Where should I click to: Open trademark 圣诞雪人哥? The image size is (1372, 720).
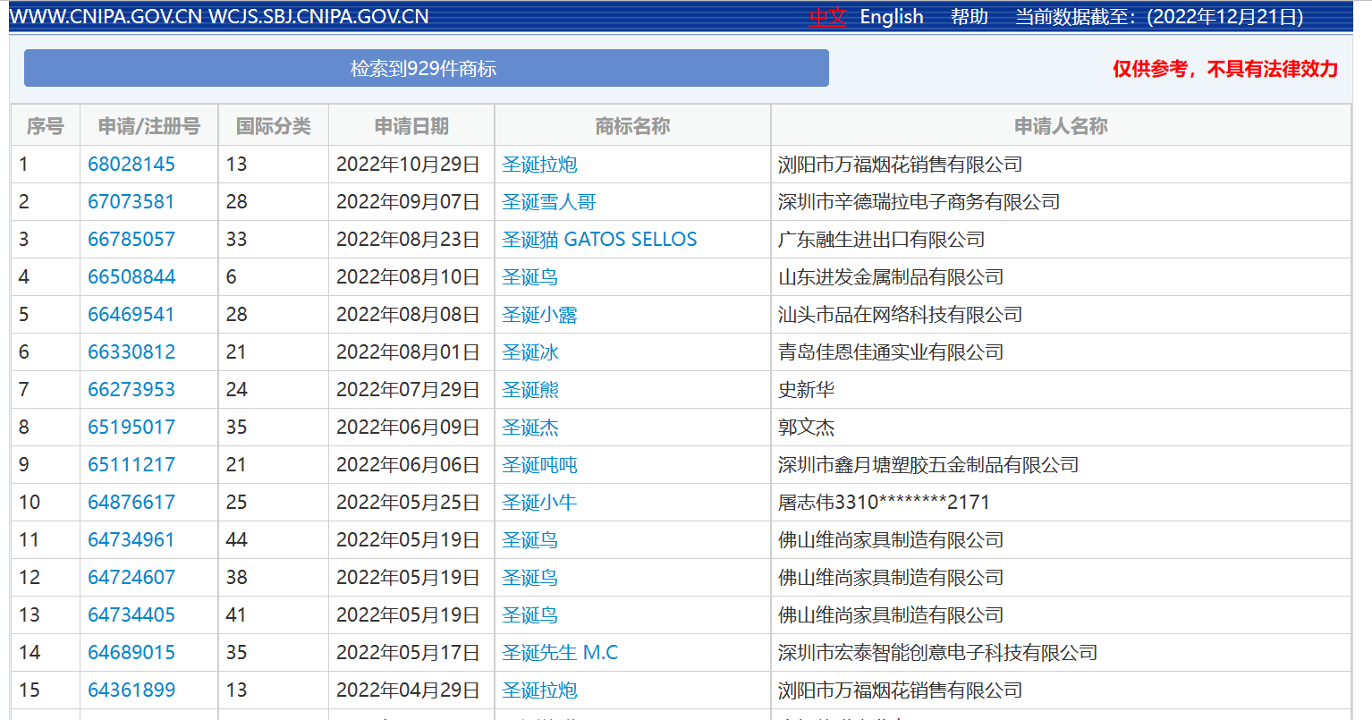[549, 202]
